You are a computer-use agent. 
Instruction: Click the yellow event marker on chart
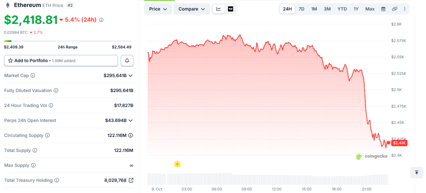coord(177,164)
